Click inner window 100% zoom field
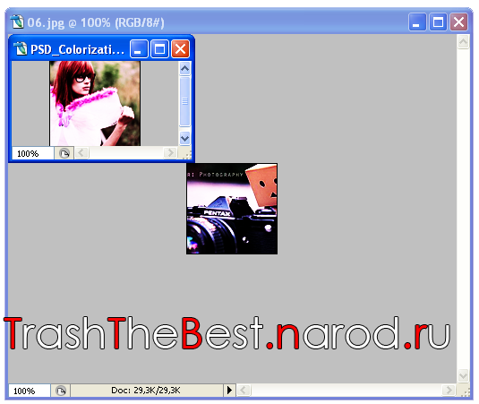The image size is (479, 404). (33, 153)
